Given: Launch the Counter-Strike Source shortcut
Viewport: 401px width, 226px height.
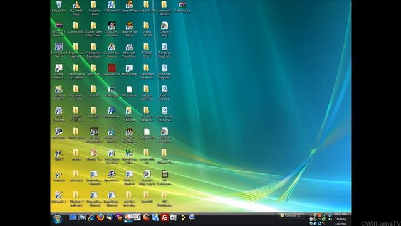Looking at the screenshot, I should click(112, 50).
